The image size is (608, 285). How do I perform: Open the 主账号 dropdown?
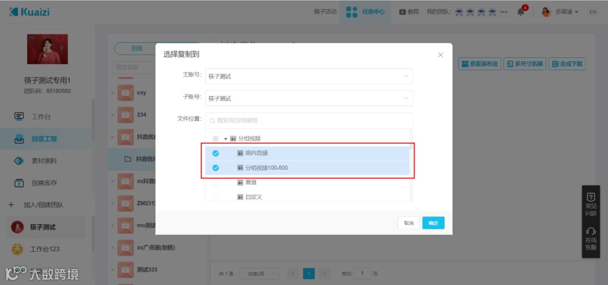pos(309,76)
